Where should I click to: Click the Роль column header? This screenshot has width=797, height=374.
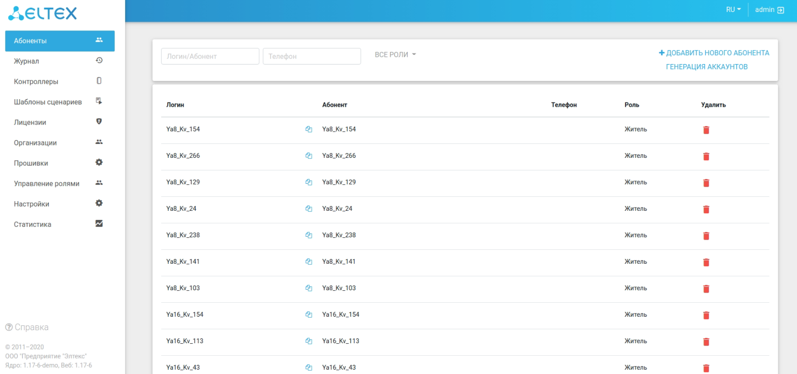click(632, 105)
